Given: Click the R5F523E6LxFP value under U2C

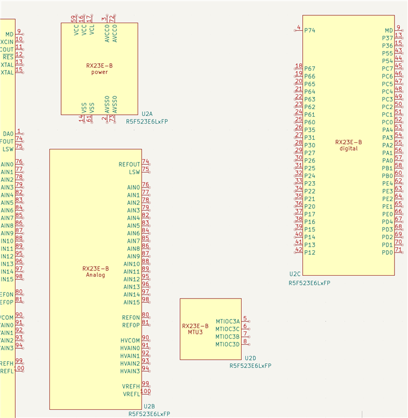Looking at the screenshot, I should (x=309, y=283).
